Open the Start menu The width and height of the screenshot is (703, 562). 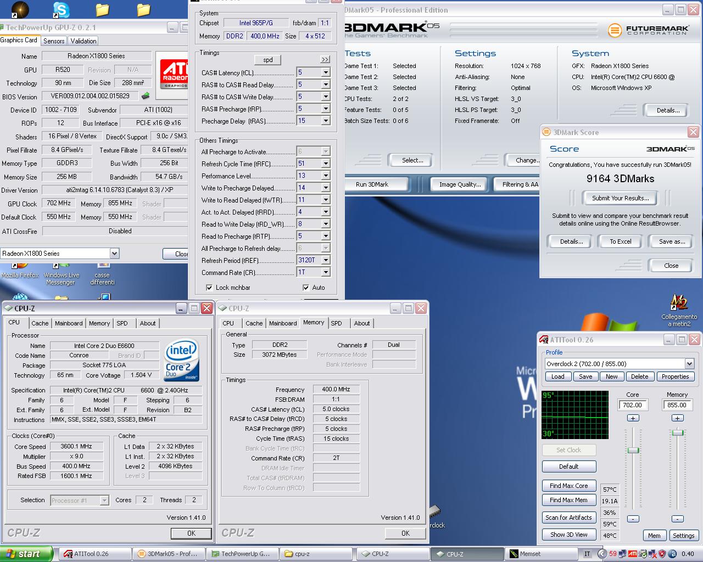click(x=26, y=554)
